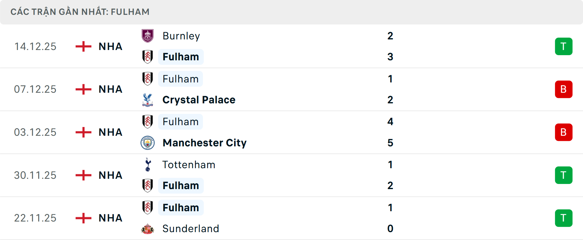Select the Sunderland club badge icon
The image size is (583, 240).
148,229
